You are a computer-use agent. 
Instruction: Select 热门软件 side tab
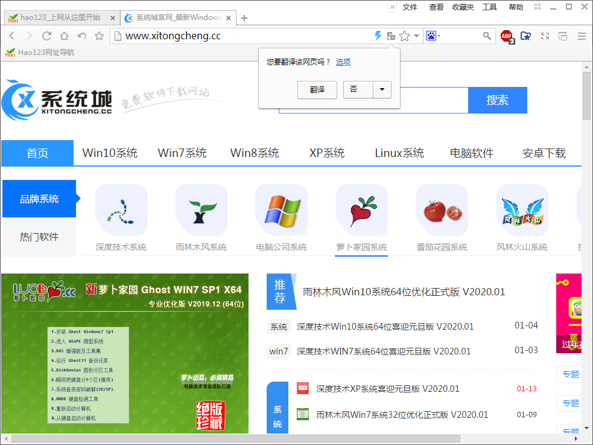coord(39,237)
